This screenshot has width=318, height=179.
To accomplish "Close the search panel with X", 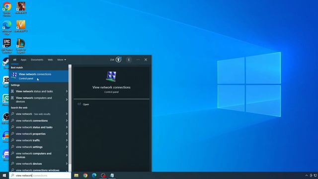I will (146, 60).
